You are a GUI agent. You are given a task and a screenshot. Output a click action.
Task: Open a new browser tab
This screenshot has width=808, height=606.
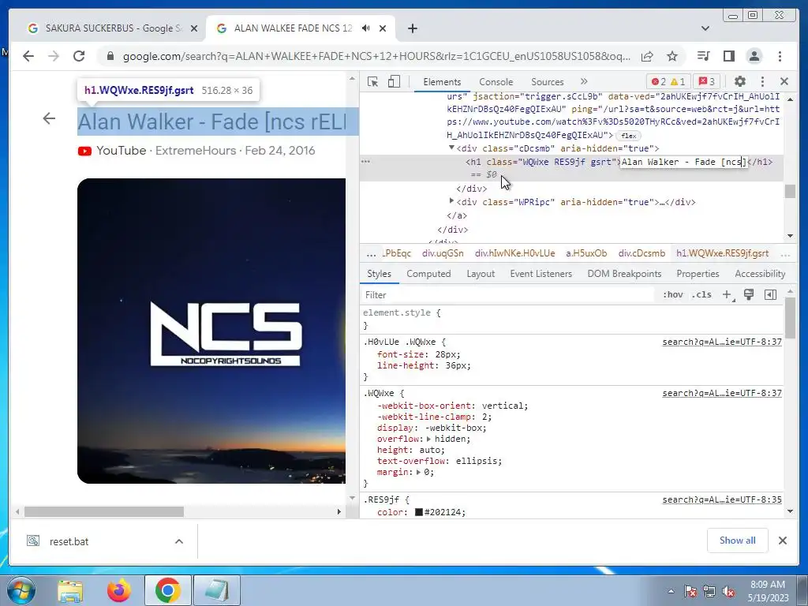coord(412,28)
